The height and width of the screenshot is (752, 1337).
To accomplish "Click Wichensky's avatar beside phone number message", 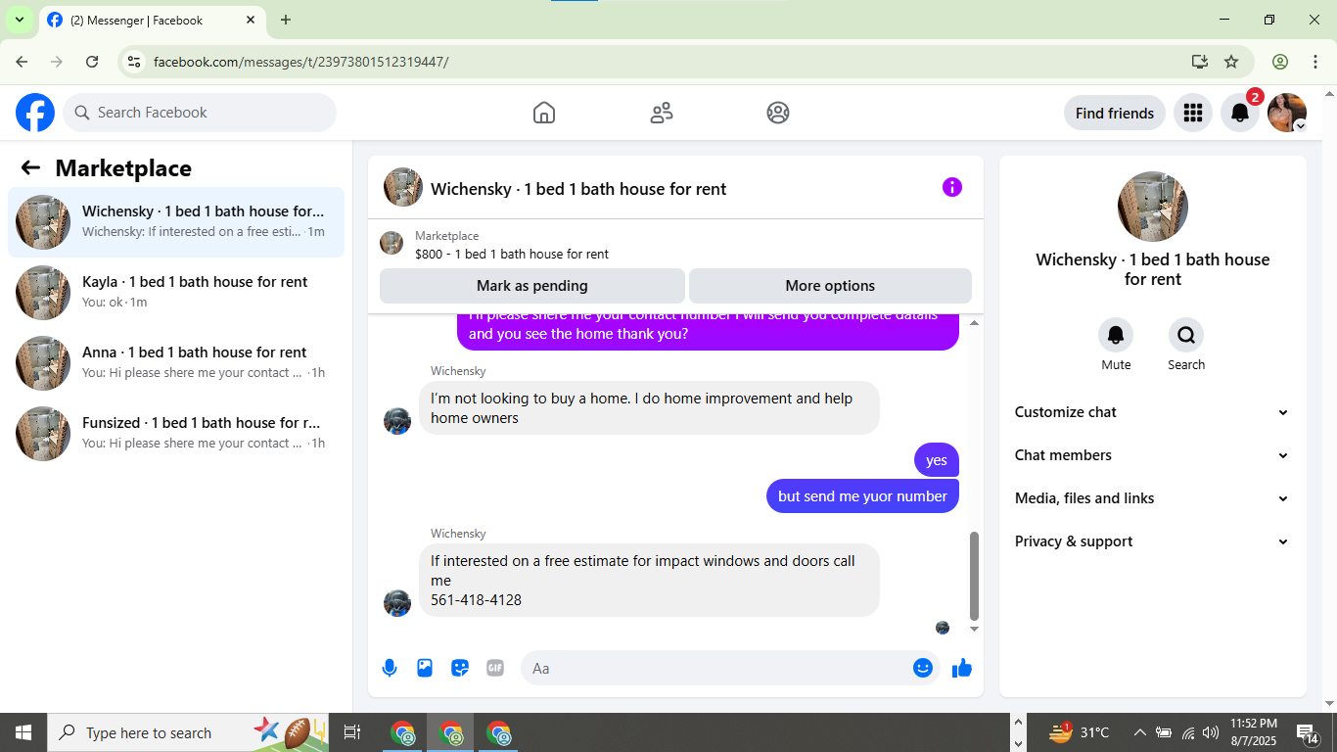I will pyautogui.click(x=397, y=603).
